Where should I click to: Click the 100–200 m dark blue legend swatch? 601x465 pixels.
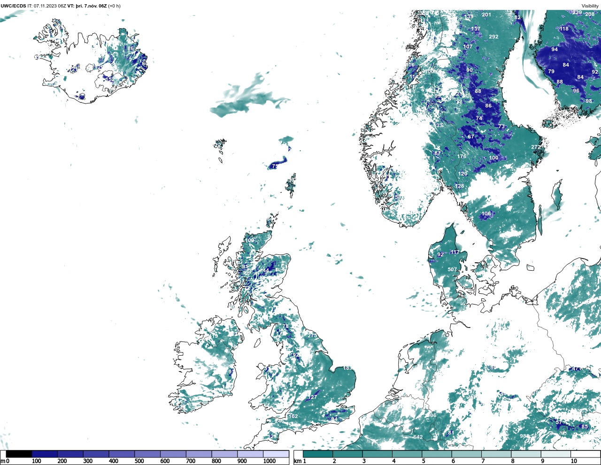click(45, 454)
